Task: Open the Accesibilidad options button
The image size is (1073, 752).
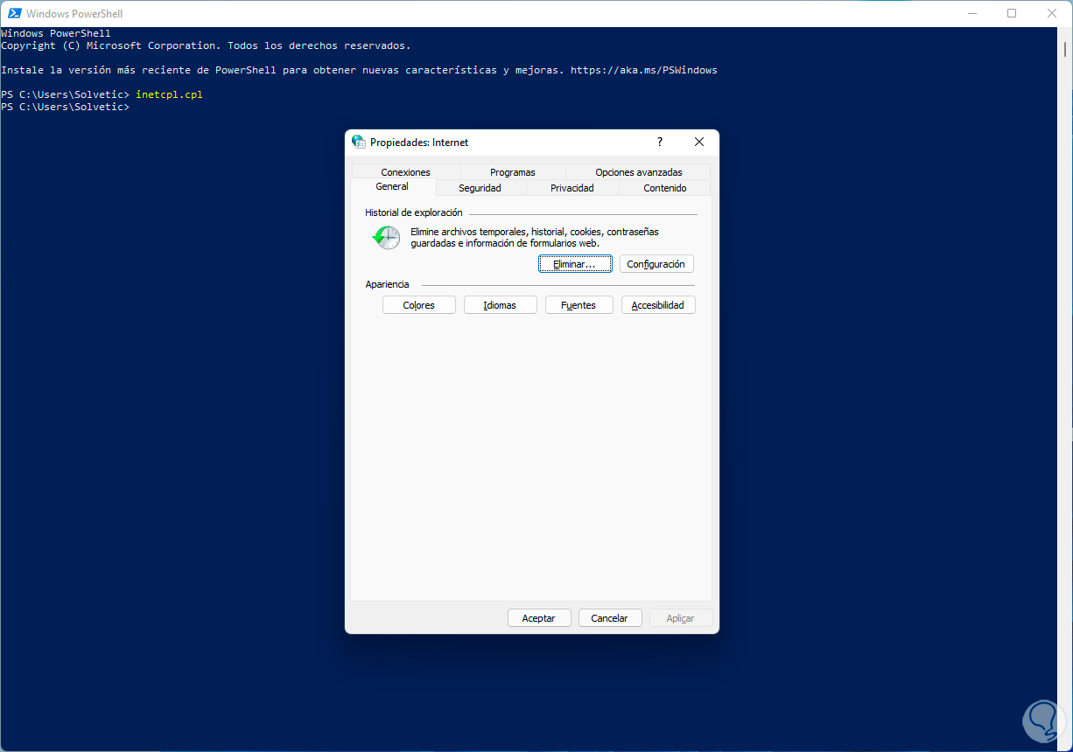Action: click(x=658, y=305)
